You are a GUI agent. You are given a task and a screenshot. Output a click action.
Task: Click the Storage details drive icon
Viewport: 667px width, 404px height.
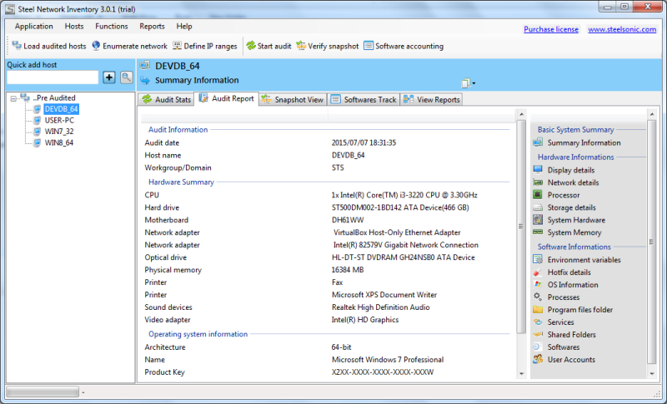pyautogui.click(x=538, y=207)
